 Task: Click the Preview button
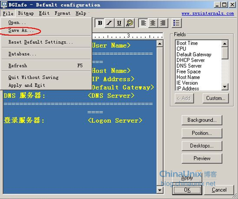202,158
